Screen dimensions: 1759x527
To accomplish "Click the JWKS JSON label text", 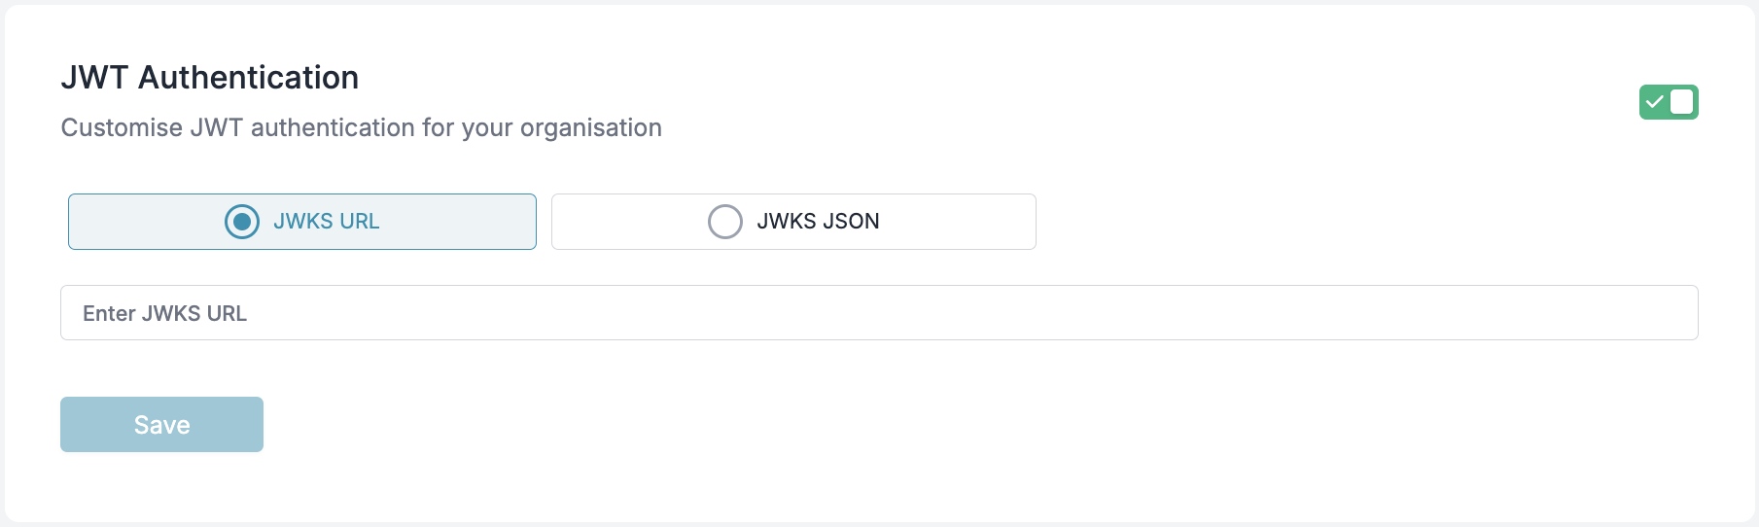I will click(818, 222).
